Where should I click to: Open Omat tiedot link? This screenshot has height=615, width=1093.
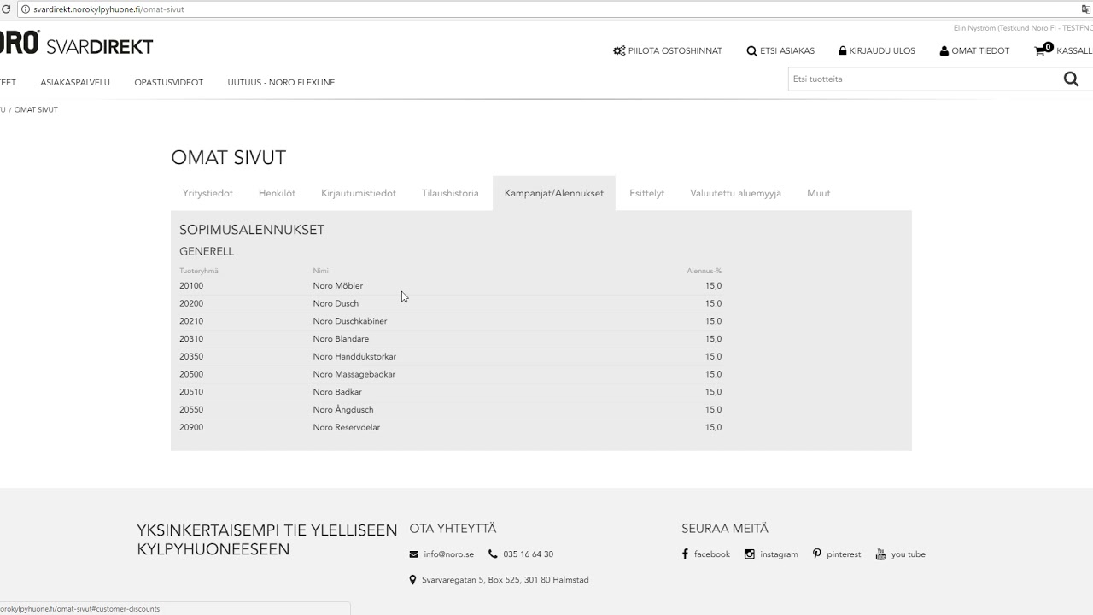[974, 50]
